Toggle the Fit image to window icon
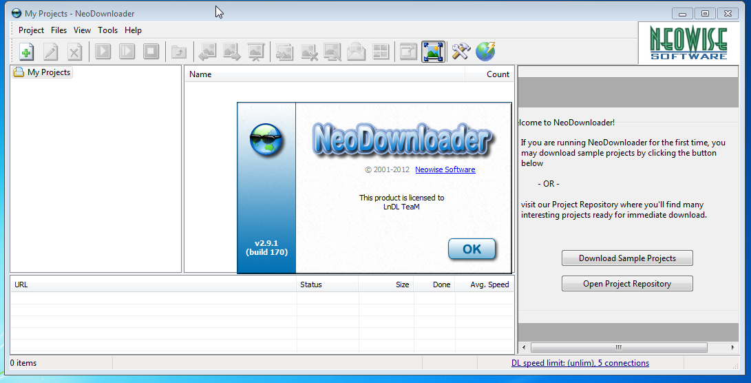751x383 pixels. click(434, 52)
